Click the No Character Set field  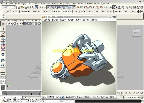click(x=130, y=97)
